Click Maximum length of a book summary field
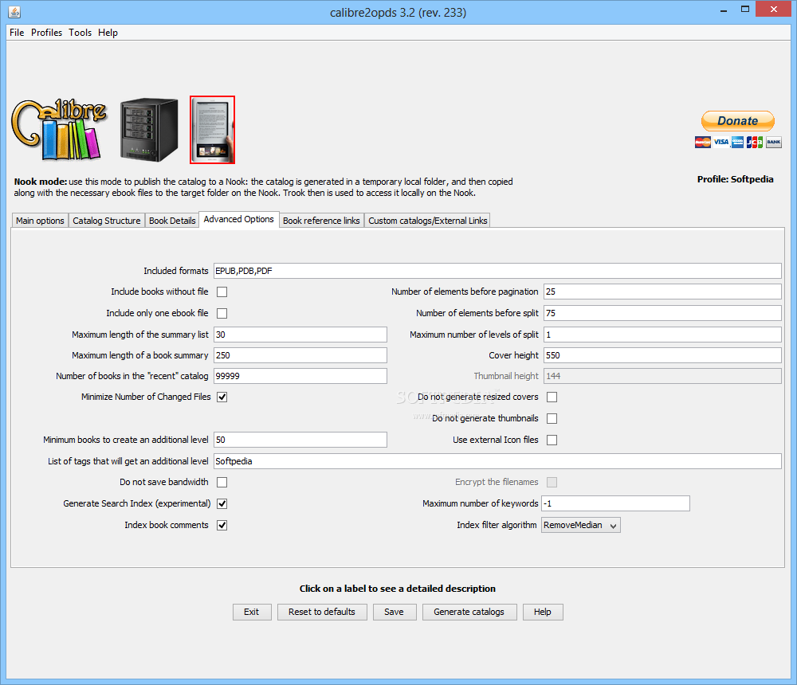797x685 pixels. click(300, 355)
